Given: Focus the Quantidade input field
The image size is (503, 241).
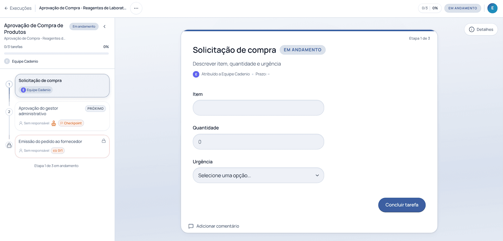Looking at the screenshot, I should tap(258, 142).
